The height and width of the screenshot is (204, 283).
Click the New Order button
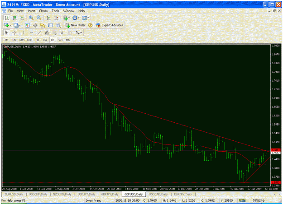(76, 25)
